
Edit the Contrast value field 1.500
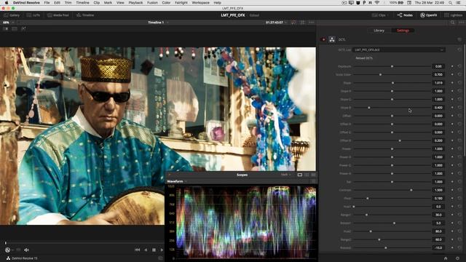tap(438, 190)
